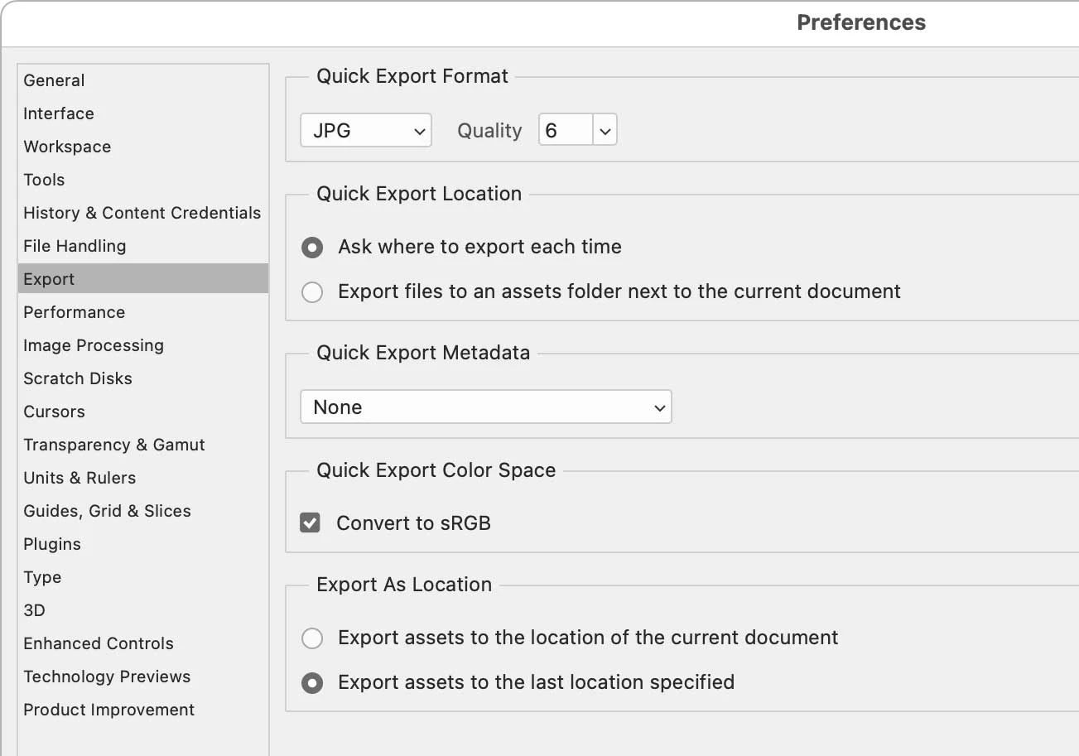Expand the Quality value dropdown arrow
This screenshot has height=756, width=1079.
point(605,131)
